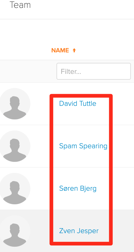The height and width of the screenshot is (252, 134).
Task: Focus the Filter... text field
Action: click(94, 71)
